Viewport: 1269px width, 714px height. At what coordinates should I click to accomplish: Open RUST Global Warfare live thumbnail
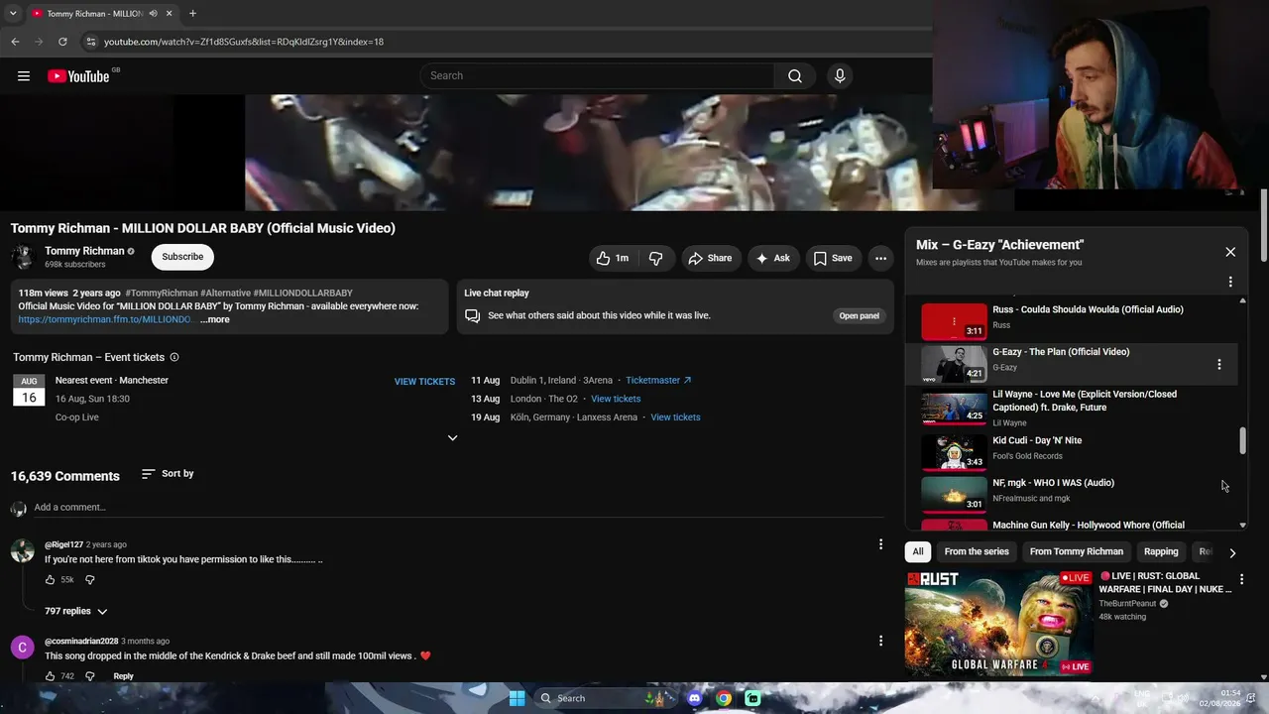click(x=998, y=623)
